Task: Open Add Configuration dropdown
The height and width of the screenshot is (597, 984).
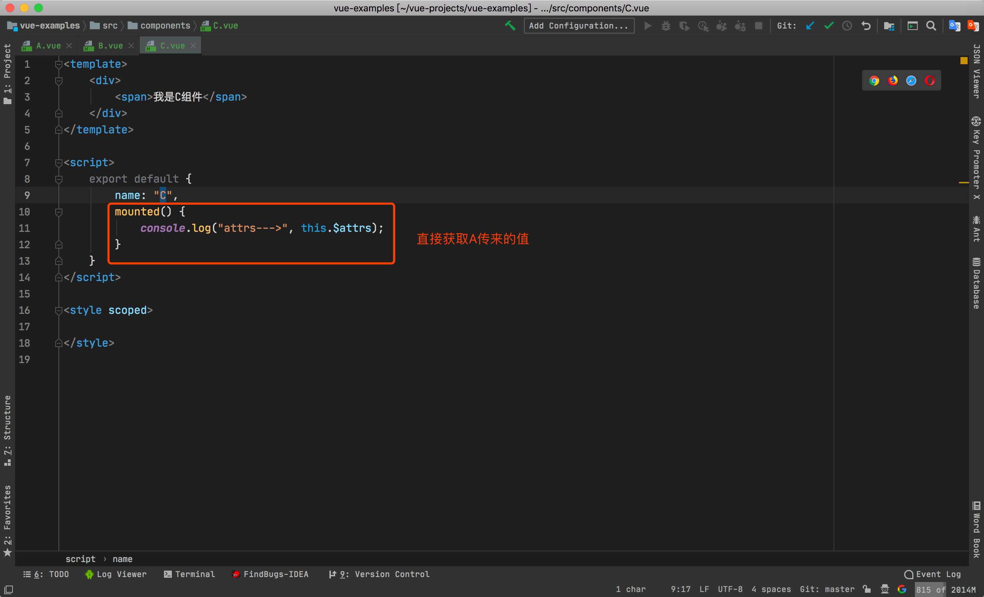Action: pos(579,26)
